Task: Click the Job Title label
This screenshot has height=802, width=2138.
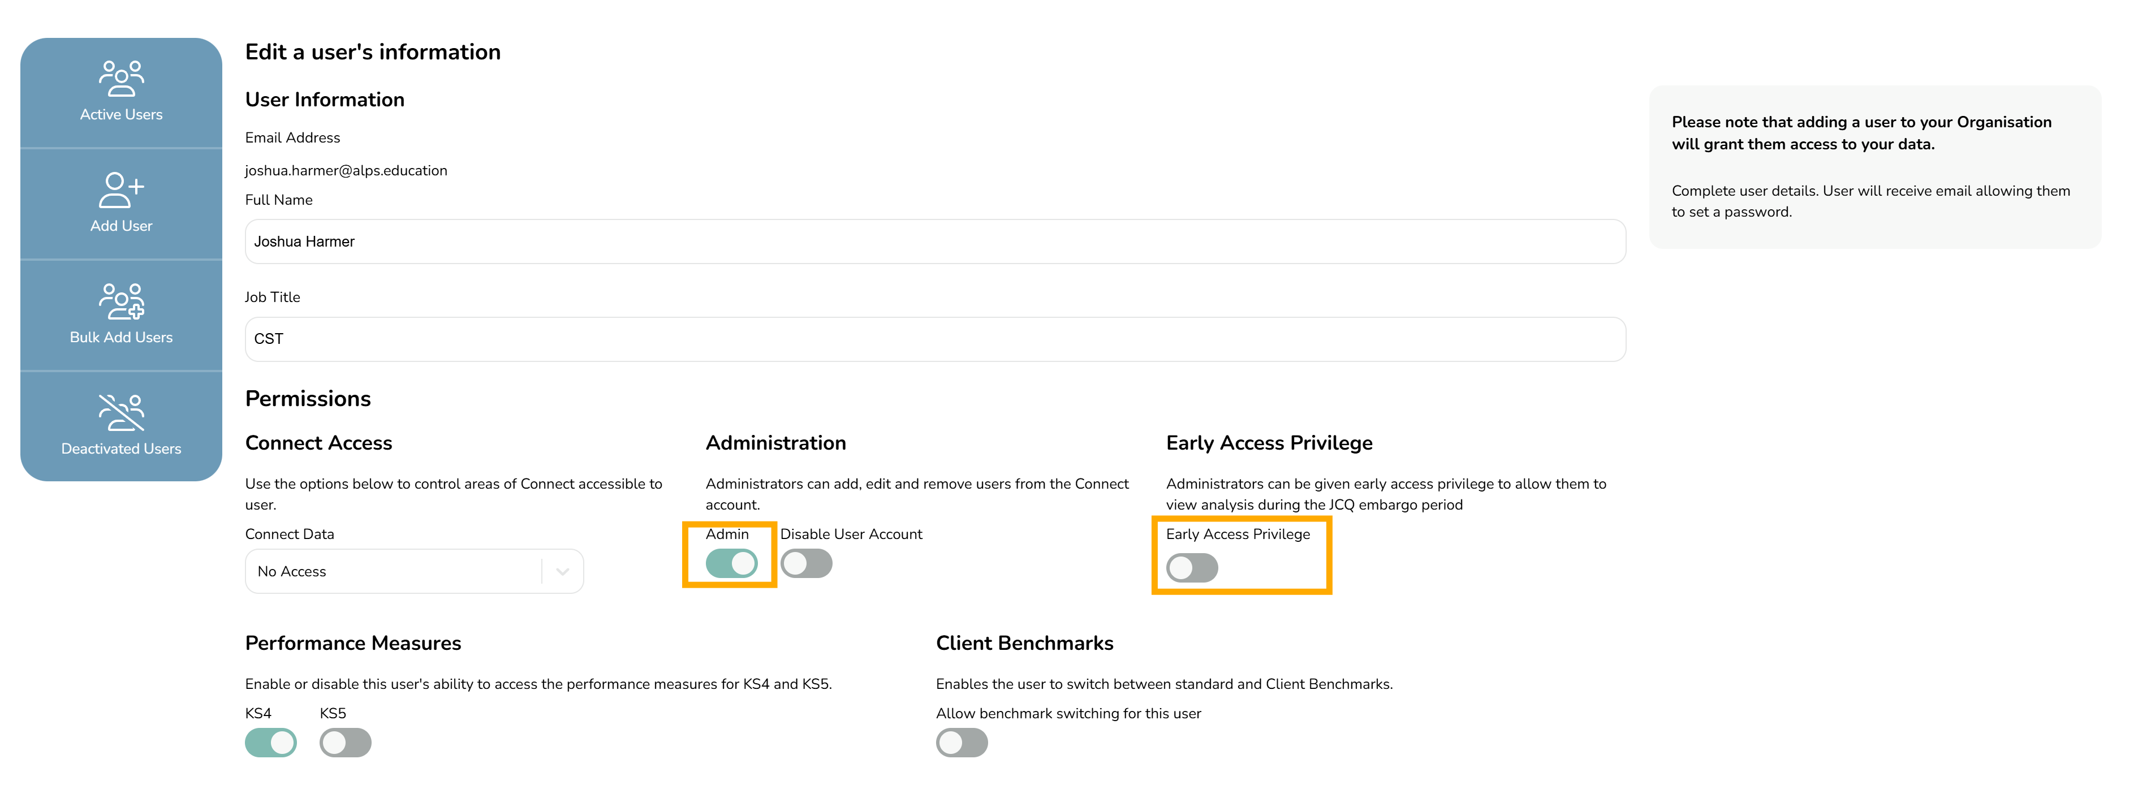Action: coord(272,297)
